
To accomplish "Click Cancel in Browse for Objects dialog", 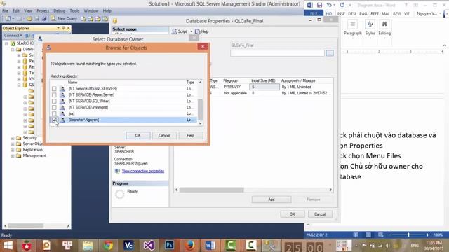I will (x=164, y=135).
